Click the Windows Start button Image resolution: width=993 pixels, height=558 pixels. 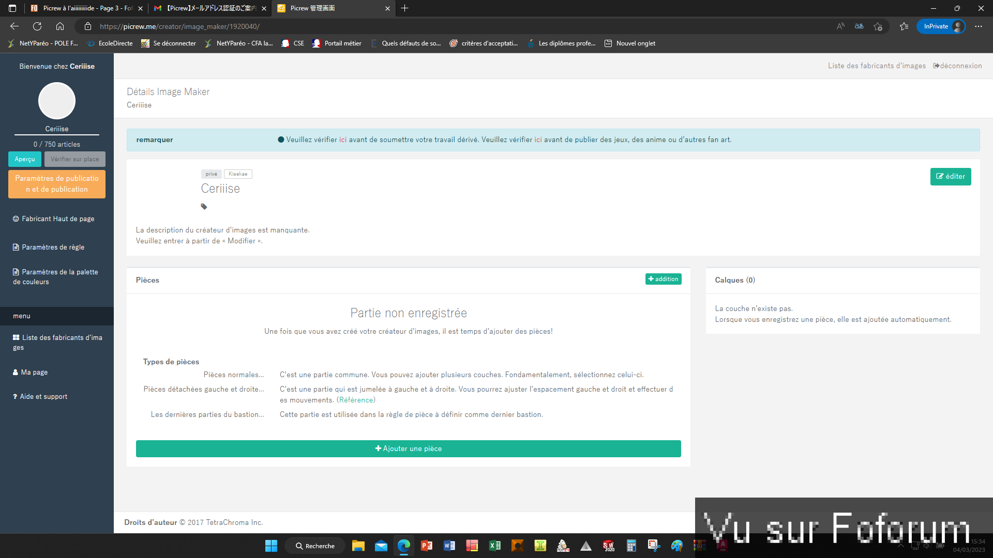pyautogui.click(x=271, y=546)
